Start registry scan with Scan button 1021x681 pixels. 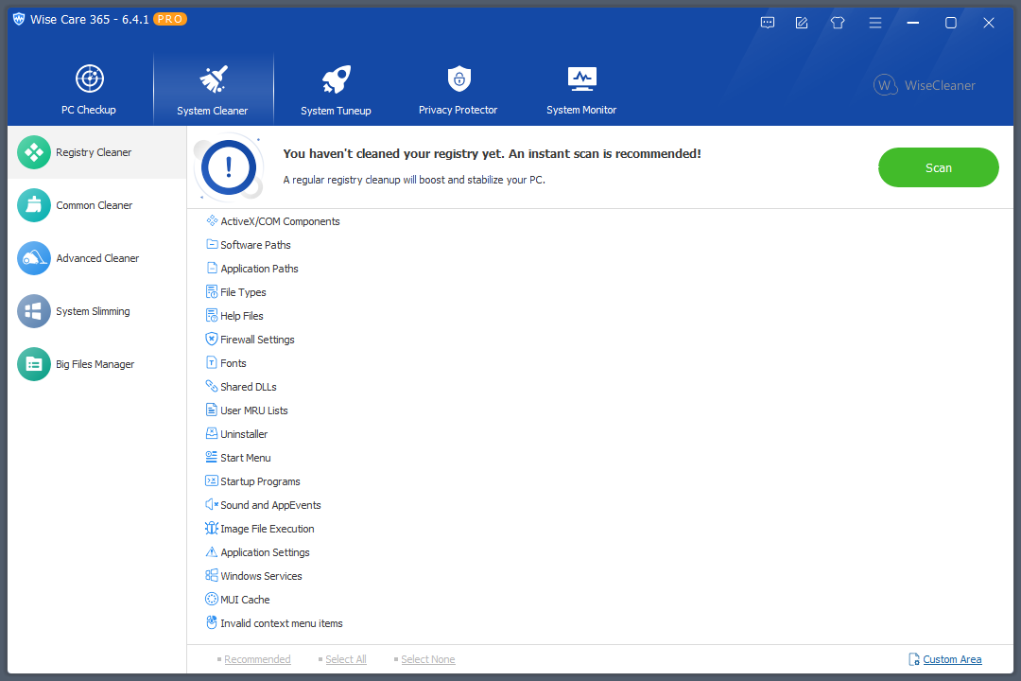939,167
